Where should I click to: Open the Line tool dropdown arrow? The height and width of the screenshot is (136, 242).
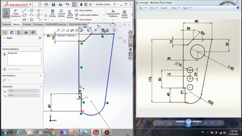click(28, 11)
